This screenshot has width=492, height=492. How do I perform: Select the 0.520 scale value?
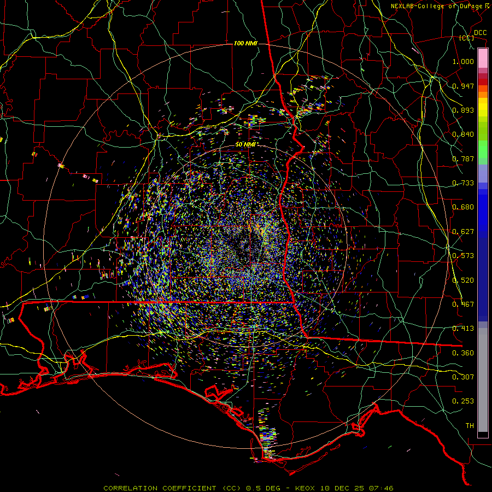(x=463, y=280)
